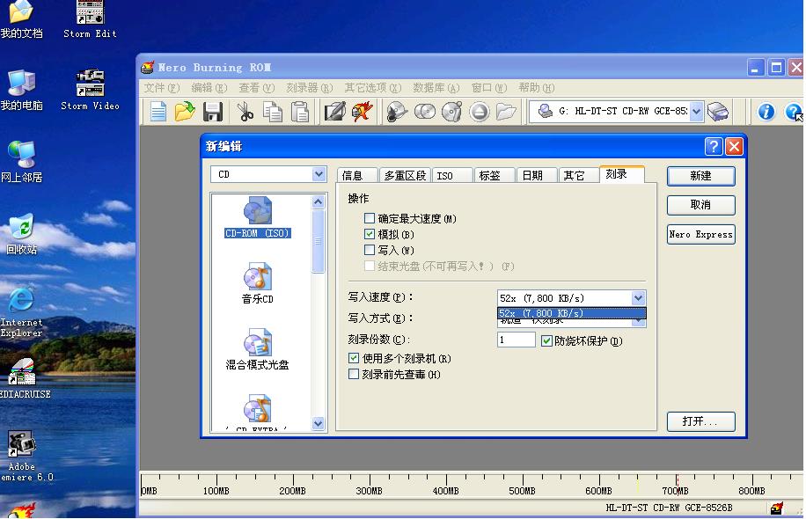The height and width of the screenshot is (519, 806).
Task: Open the 写入速度 speed dropdown arrow
Action: (x=638, y=298)
